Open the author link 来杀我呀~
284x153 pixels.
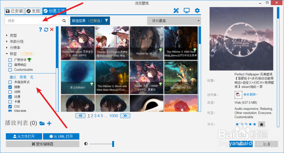pyautogui.click(x=250, y=94)
